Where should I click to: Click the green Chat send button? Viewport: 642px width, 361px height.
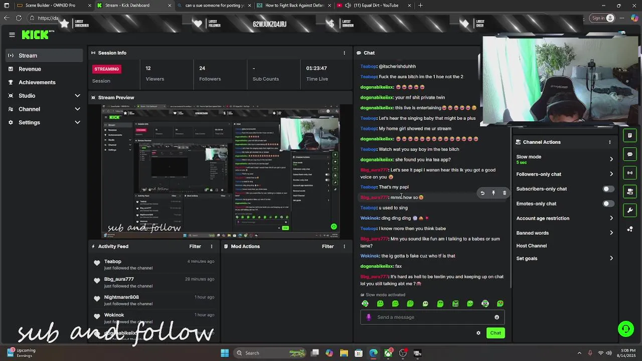click(496, 333)
